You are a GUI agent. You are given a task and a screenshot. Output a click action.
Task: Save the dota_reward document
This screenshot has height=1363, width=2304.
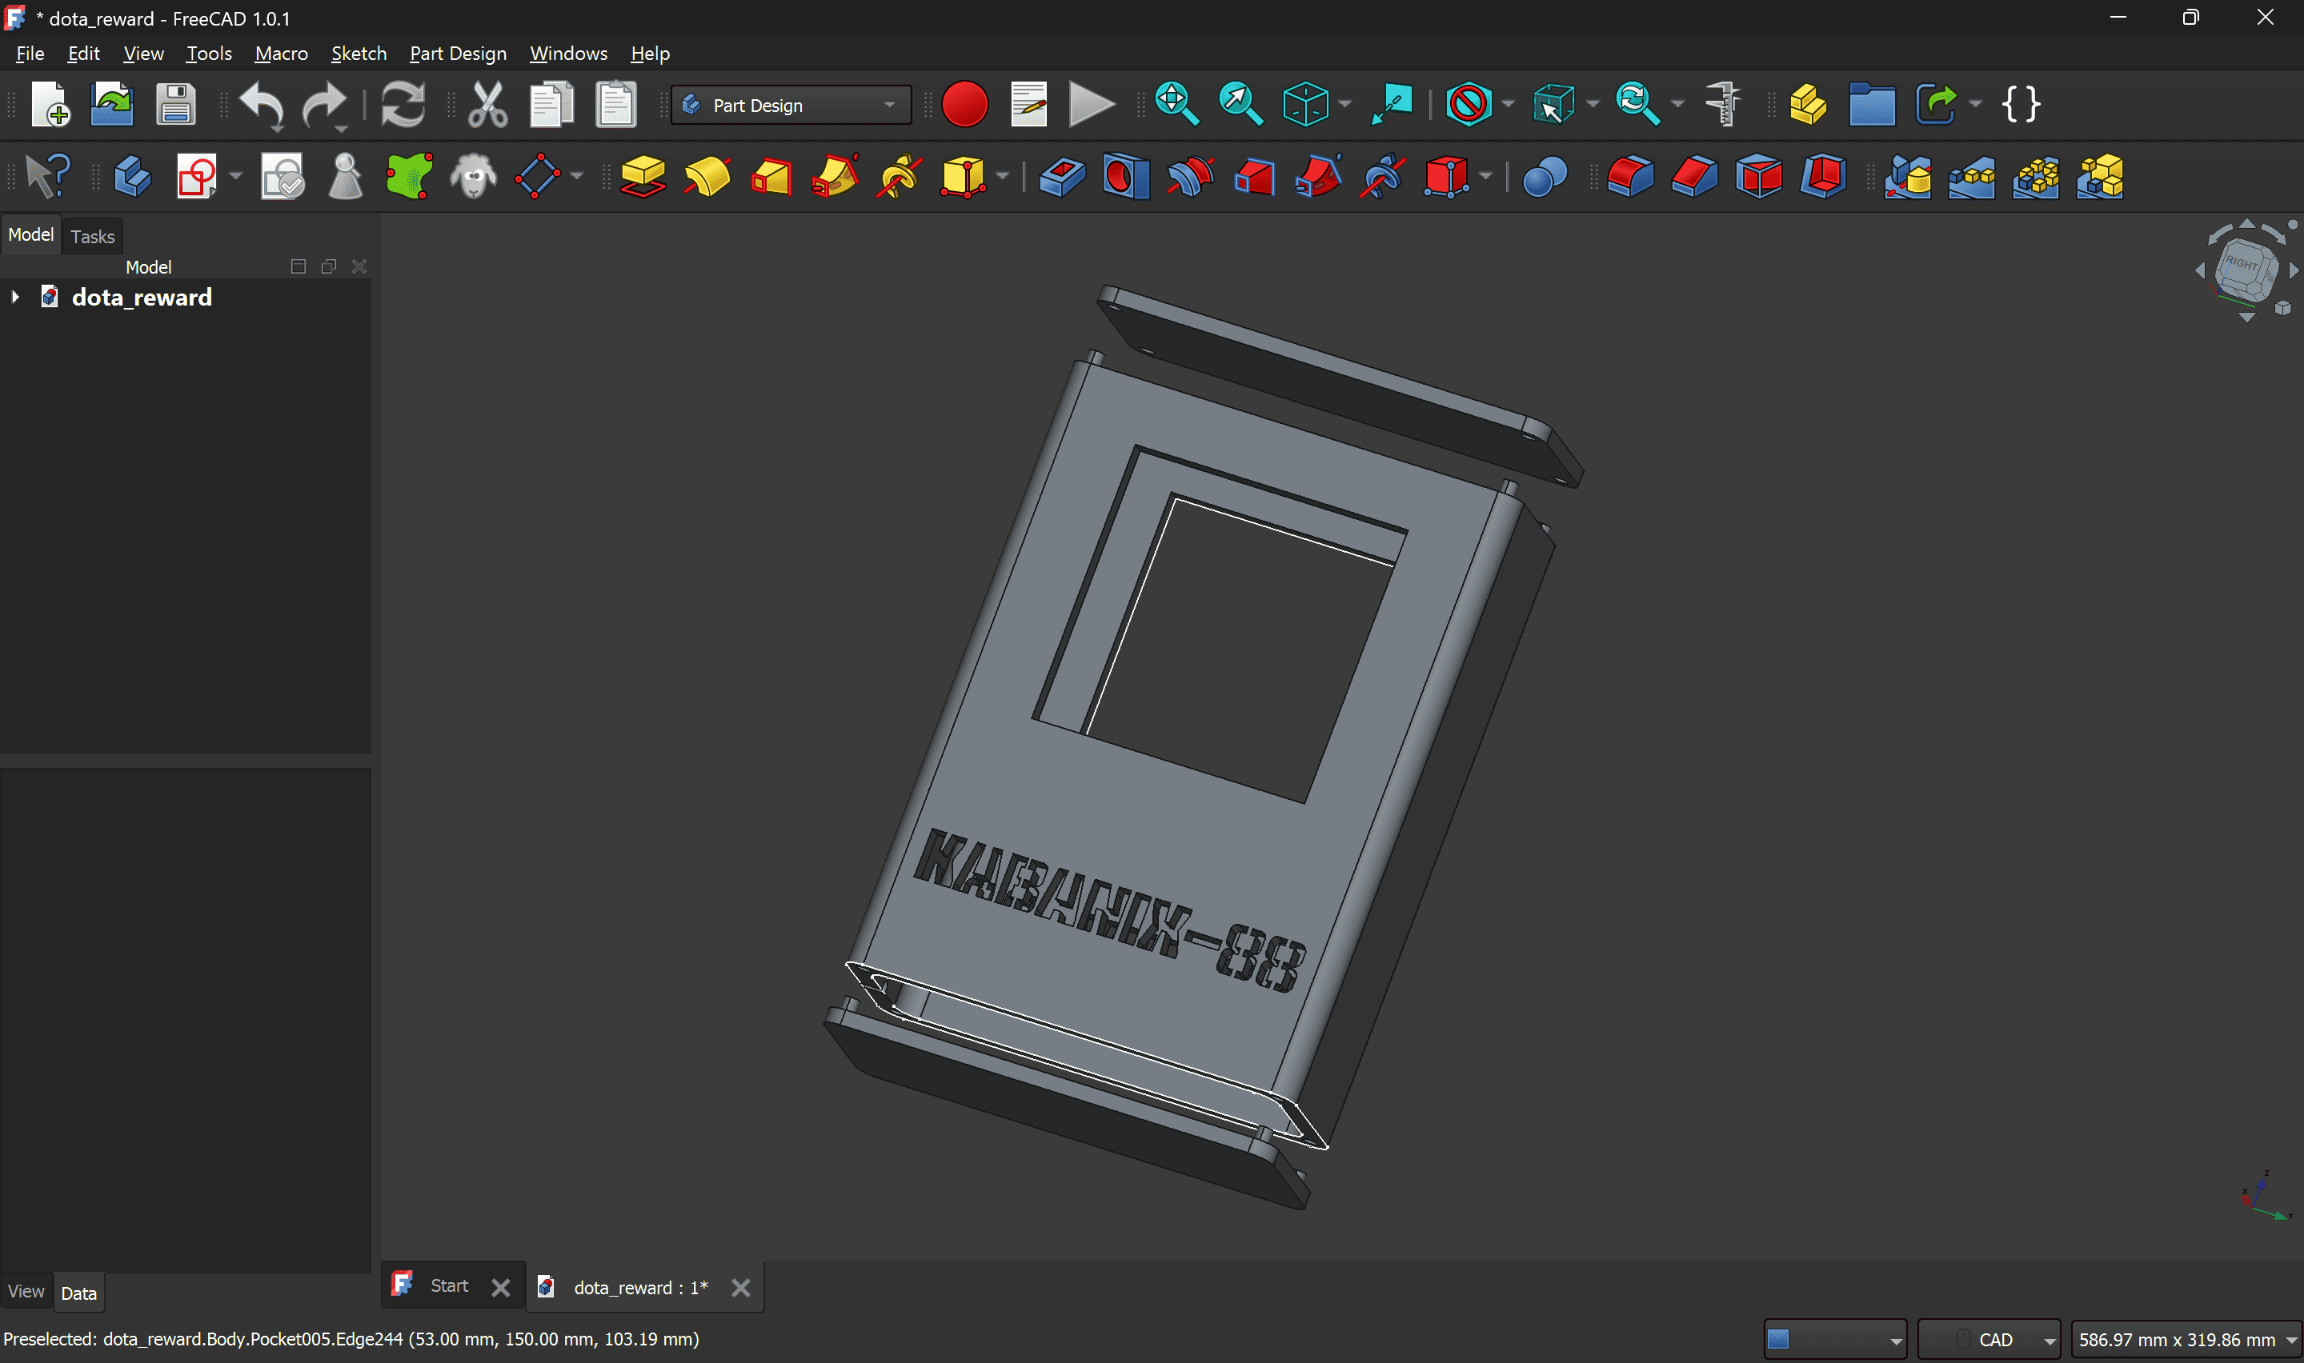pos(175,105)
